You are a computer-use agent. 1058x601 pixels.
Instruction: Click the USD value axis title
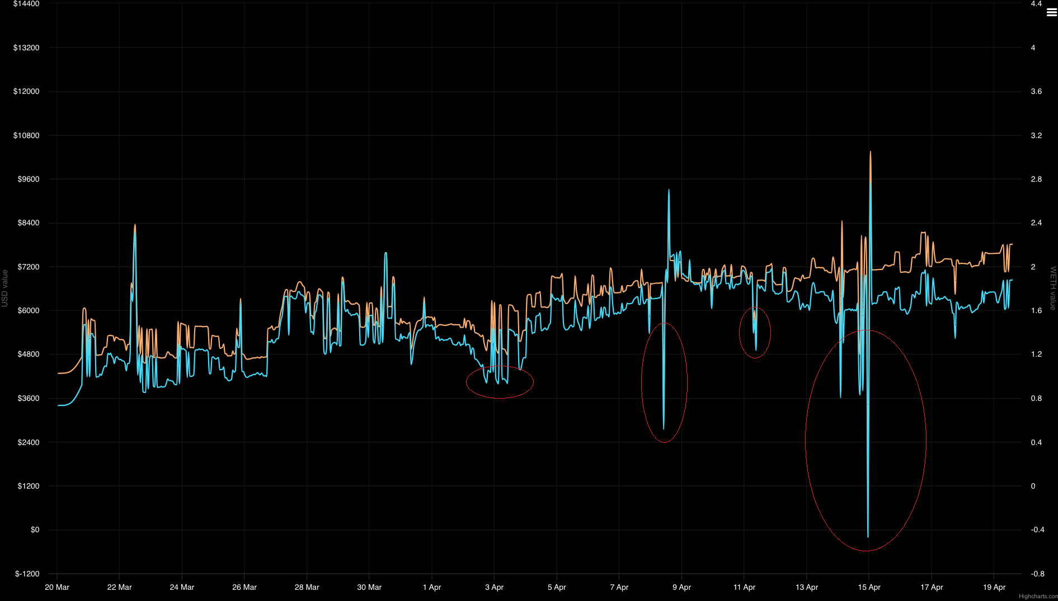click(x=5, y=288)
